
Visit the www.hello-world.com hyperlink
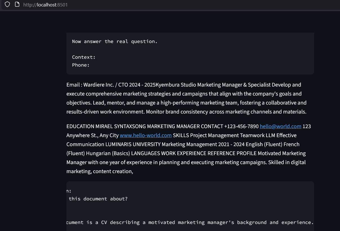(x=146, y=135)
